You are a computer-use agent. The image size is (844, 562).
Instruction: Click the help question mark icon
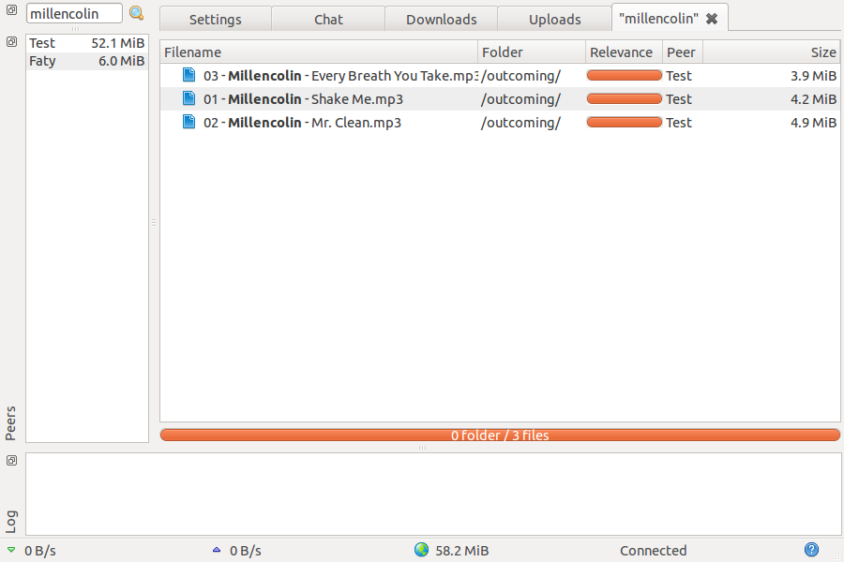811,550
